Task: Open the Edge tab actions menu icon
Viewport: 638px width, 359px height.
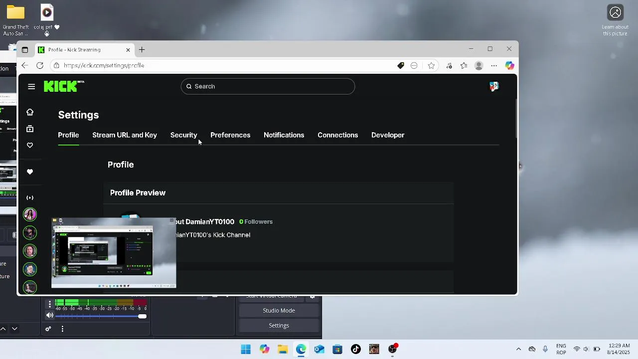Action: [25, 50]
